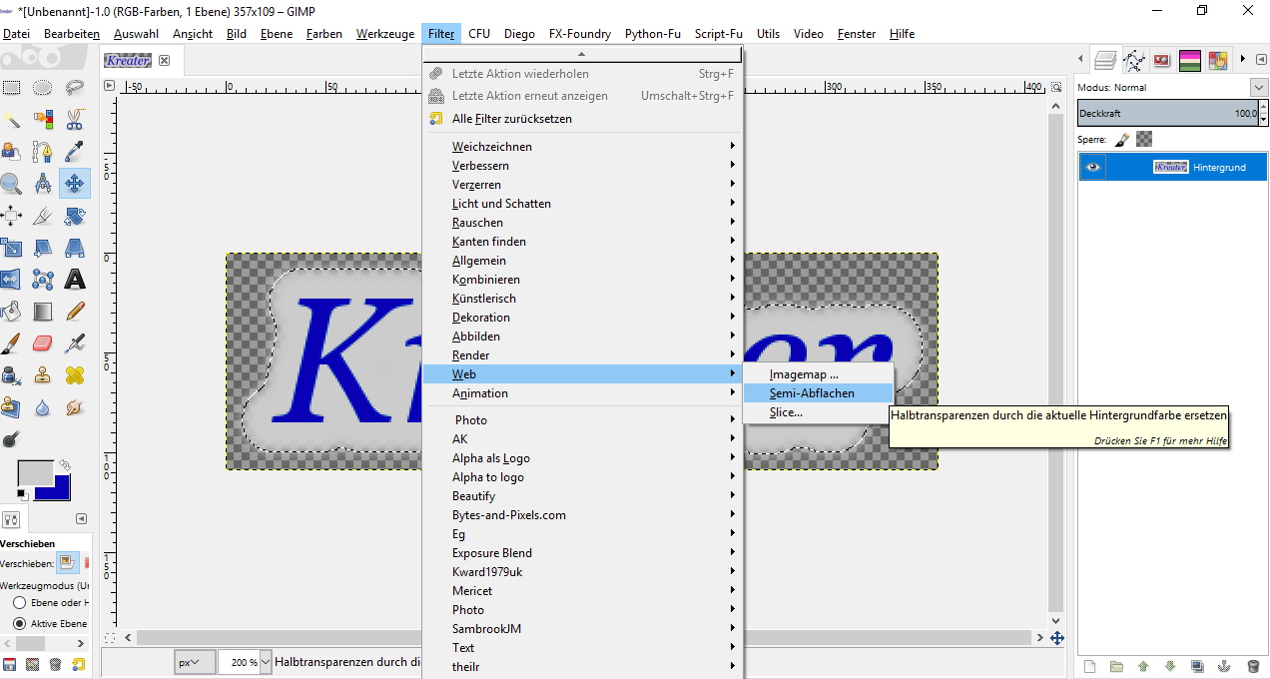Click 'Alle Filter zurücksetzen' entry
The image size is (1270, 679).
511,119
